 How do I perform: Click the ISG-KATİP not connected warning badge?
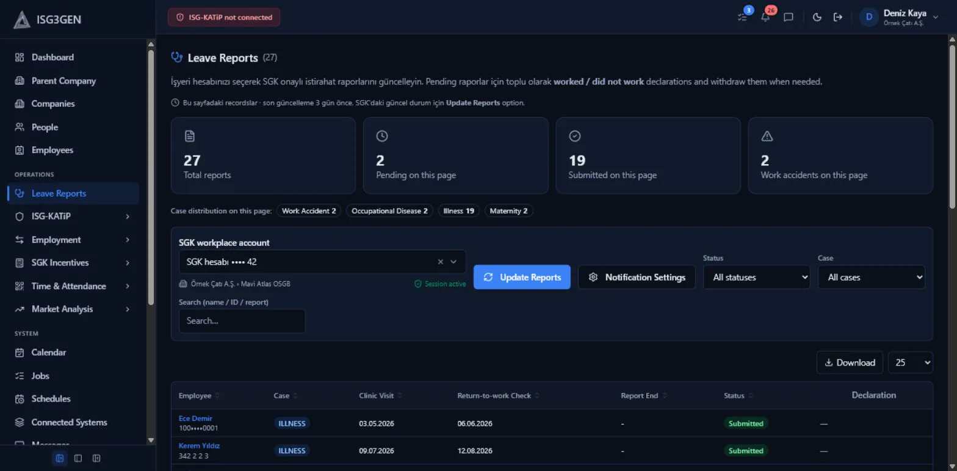pyautogui.click(x=224, y=17)
